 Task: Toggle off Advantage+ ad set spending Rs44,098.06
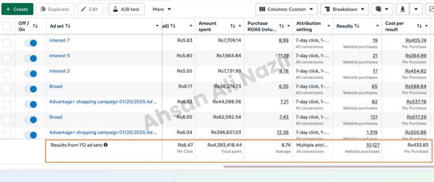(x=31, y=104)
